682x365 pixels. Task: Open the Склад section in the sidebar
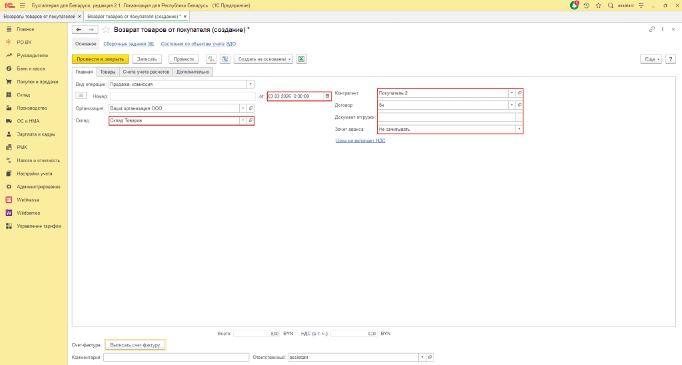click(23, 95)
